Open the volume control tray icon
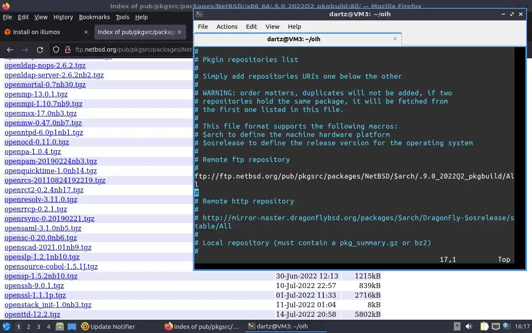This screenshot has width=532, height=333. 469,327
